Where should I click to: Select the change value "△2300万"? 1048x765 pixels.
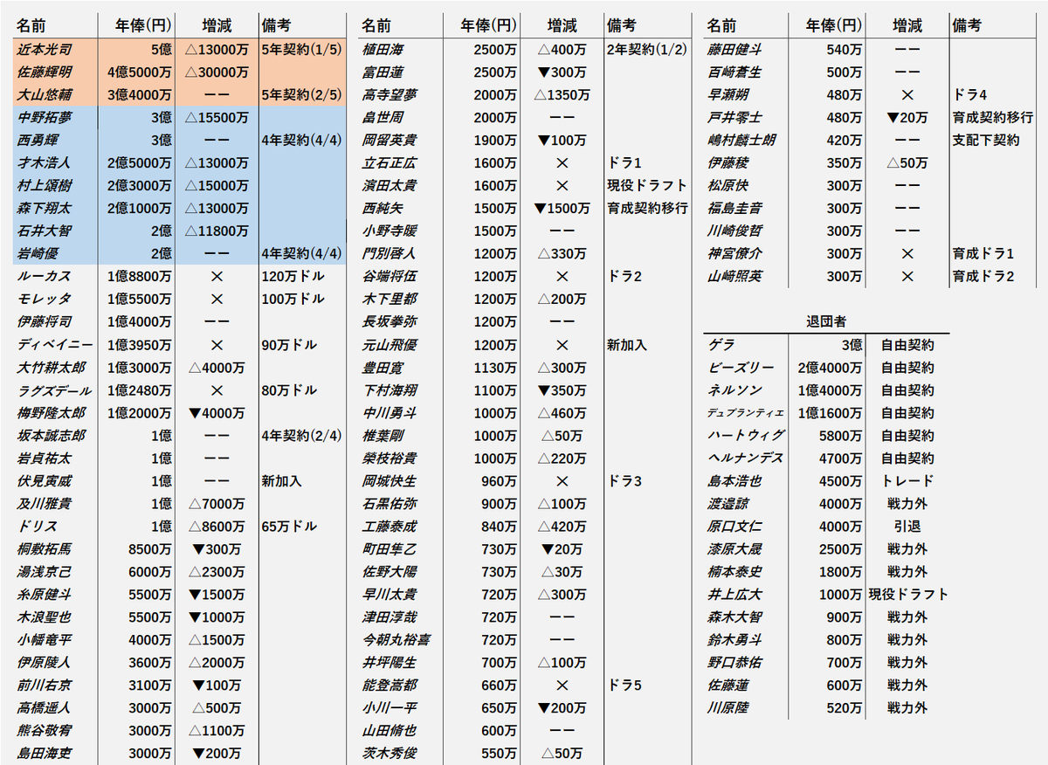pyautogui.click(x=217, y=572)
